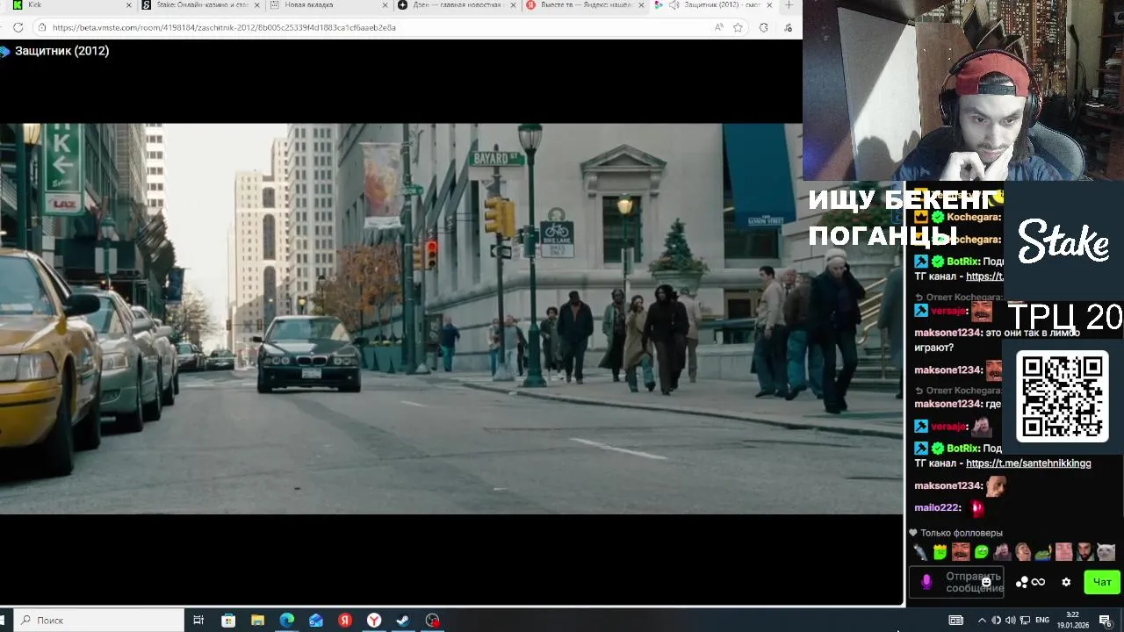Click Только фолловеры chat mode label
Image resolution: width=1124 pixels, height=632 pixels.
(x=961, y=533)
